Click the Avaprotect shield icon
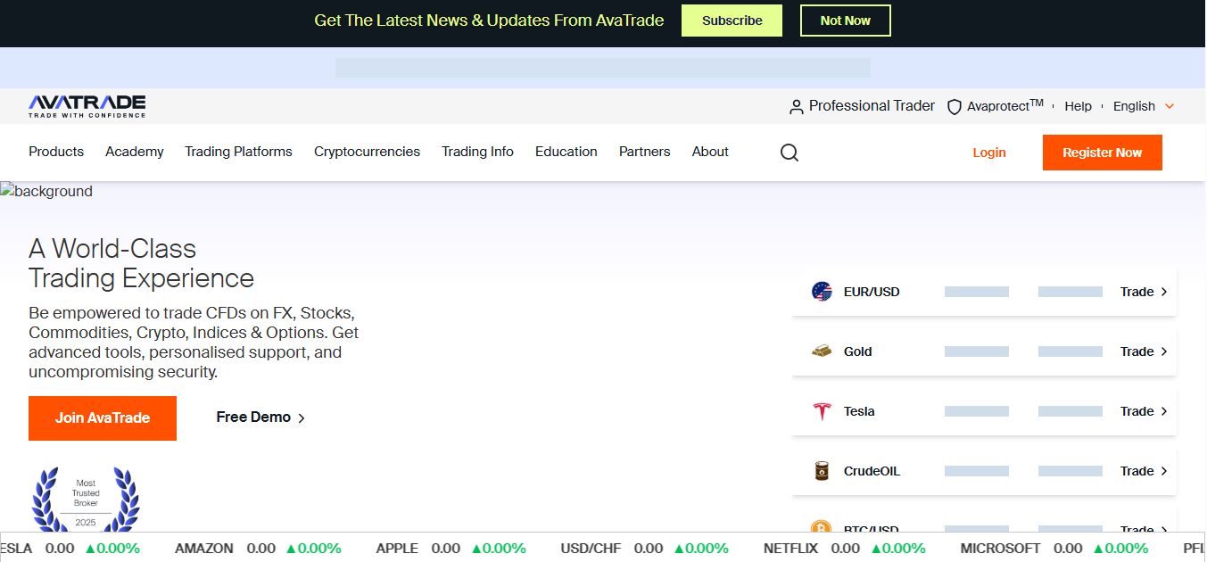 tap(954, 107)
